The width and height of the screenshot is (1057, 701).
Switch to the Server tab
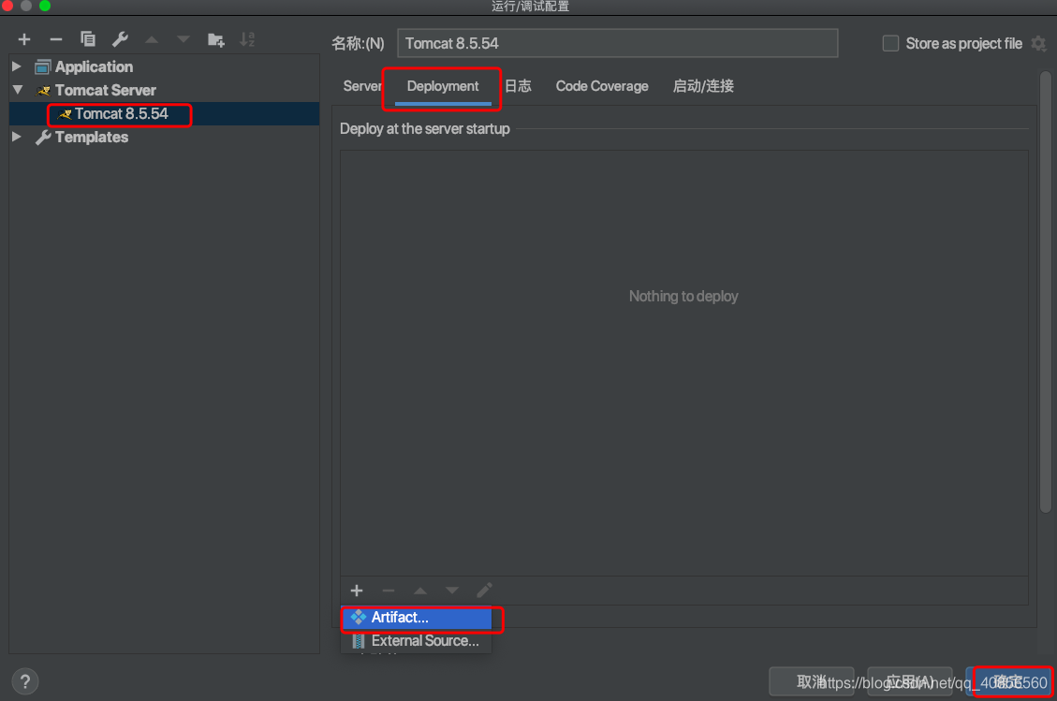tap(362, 86)
